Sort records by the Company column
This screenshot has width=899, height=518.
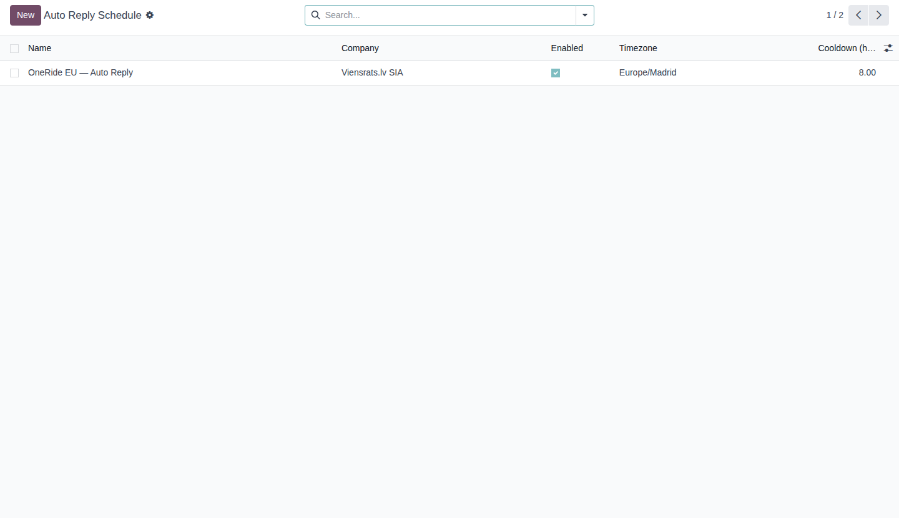click(360, 48)
